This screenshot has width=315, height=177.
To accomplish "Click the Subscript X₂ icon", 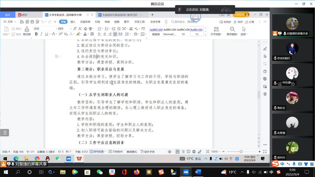I will point(66,34).
